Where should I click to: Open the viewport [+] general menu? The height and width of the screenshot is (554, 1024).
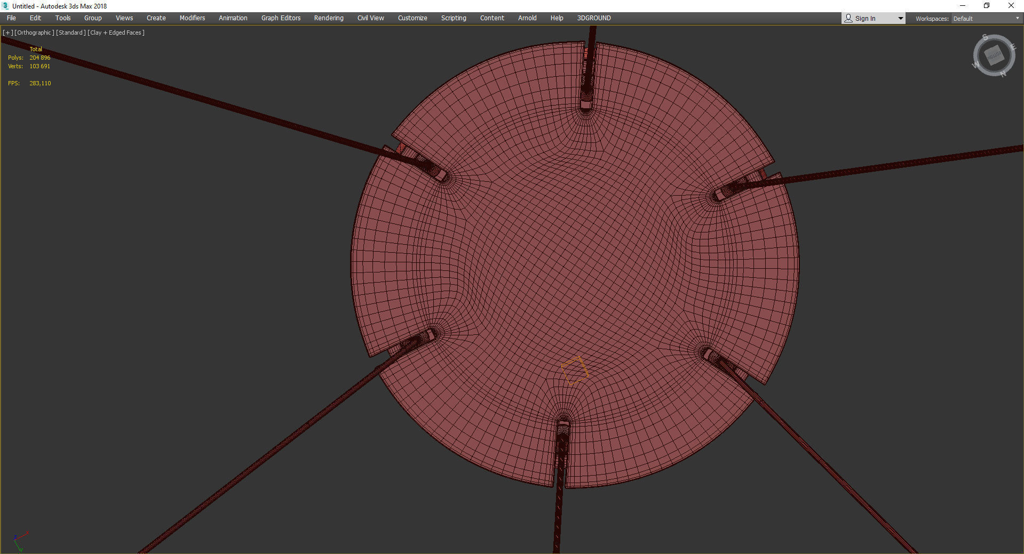click(x=7, y=33)
